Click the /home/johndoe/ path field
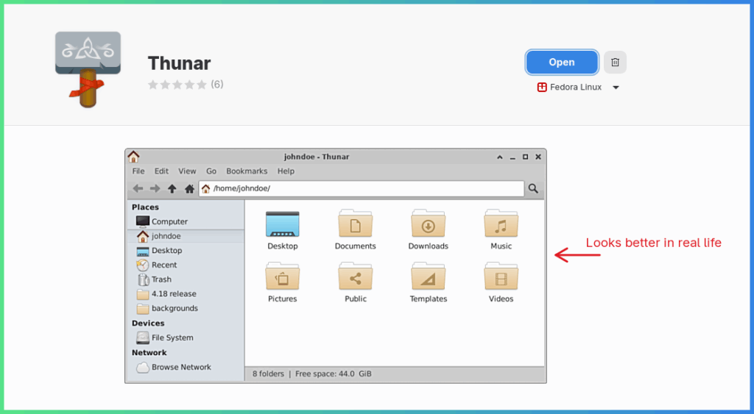Screen dimensions: 754x414 362,188
